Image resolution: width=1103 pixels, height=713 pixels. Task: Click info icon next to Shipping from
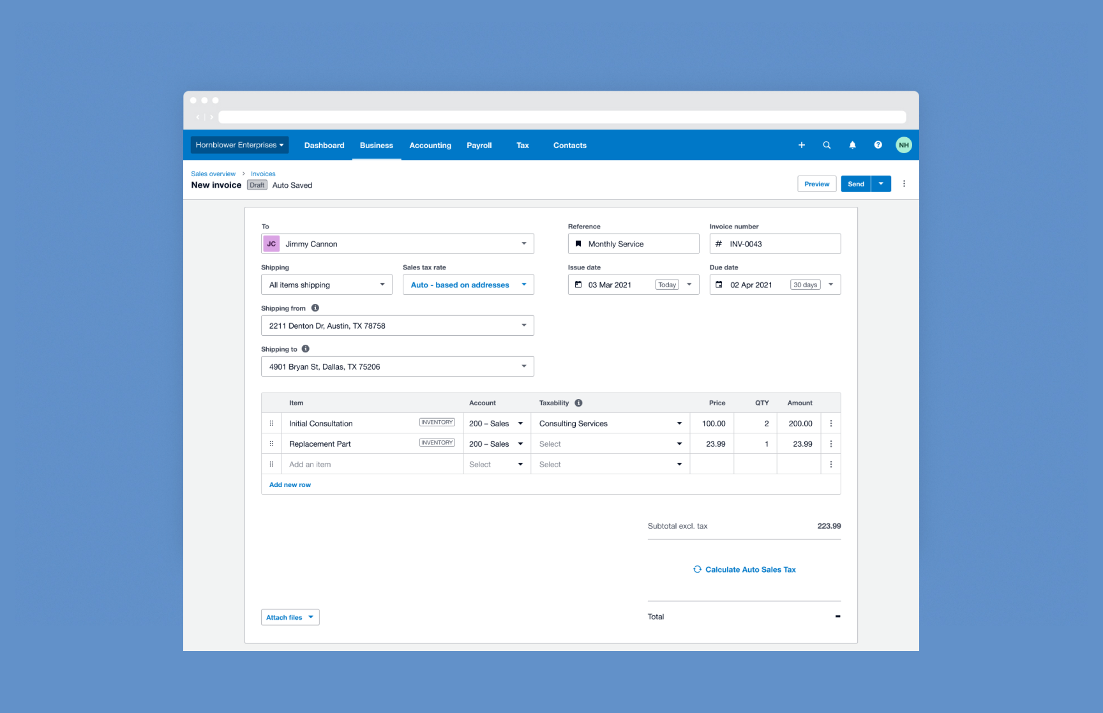click(315, 308)
